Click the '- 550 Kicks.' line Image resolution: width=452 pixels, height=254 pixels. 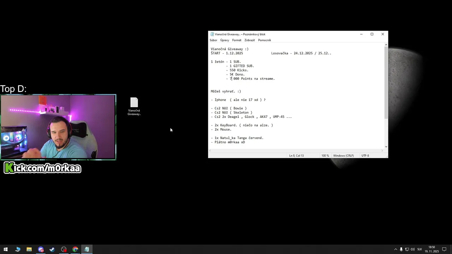coord(237,70)
